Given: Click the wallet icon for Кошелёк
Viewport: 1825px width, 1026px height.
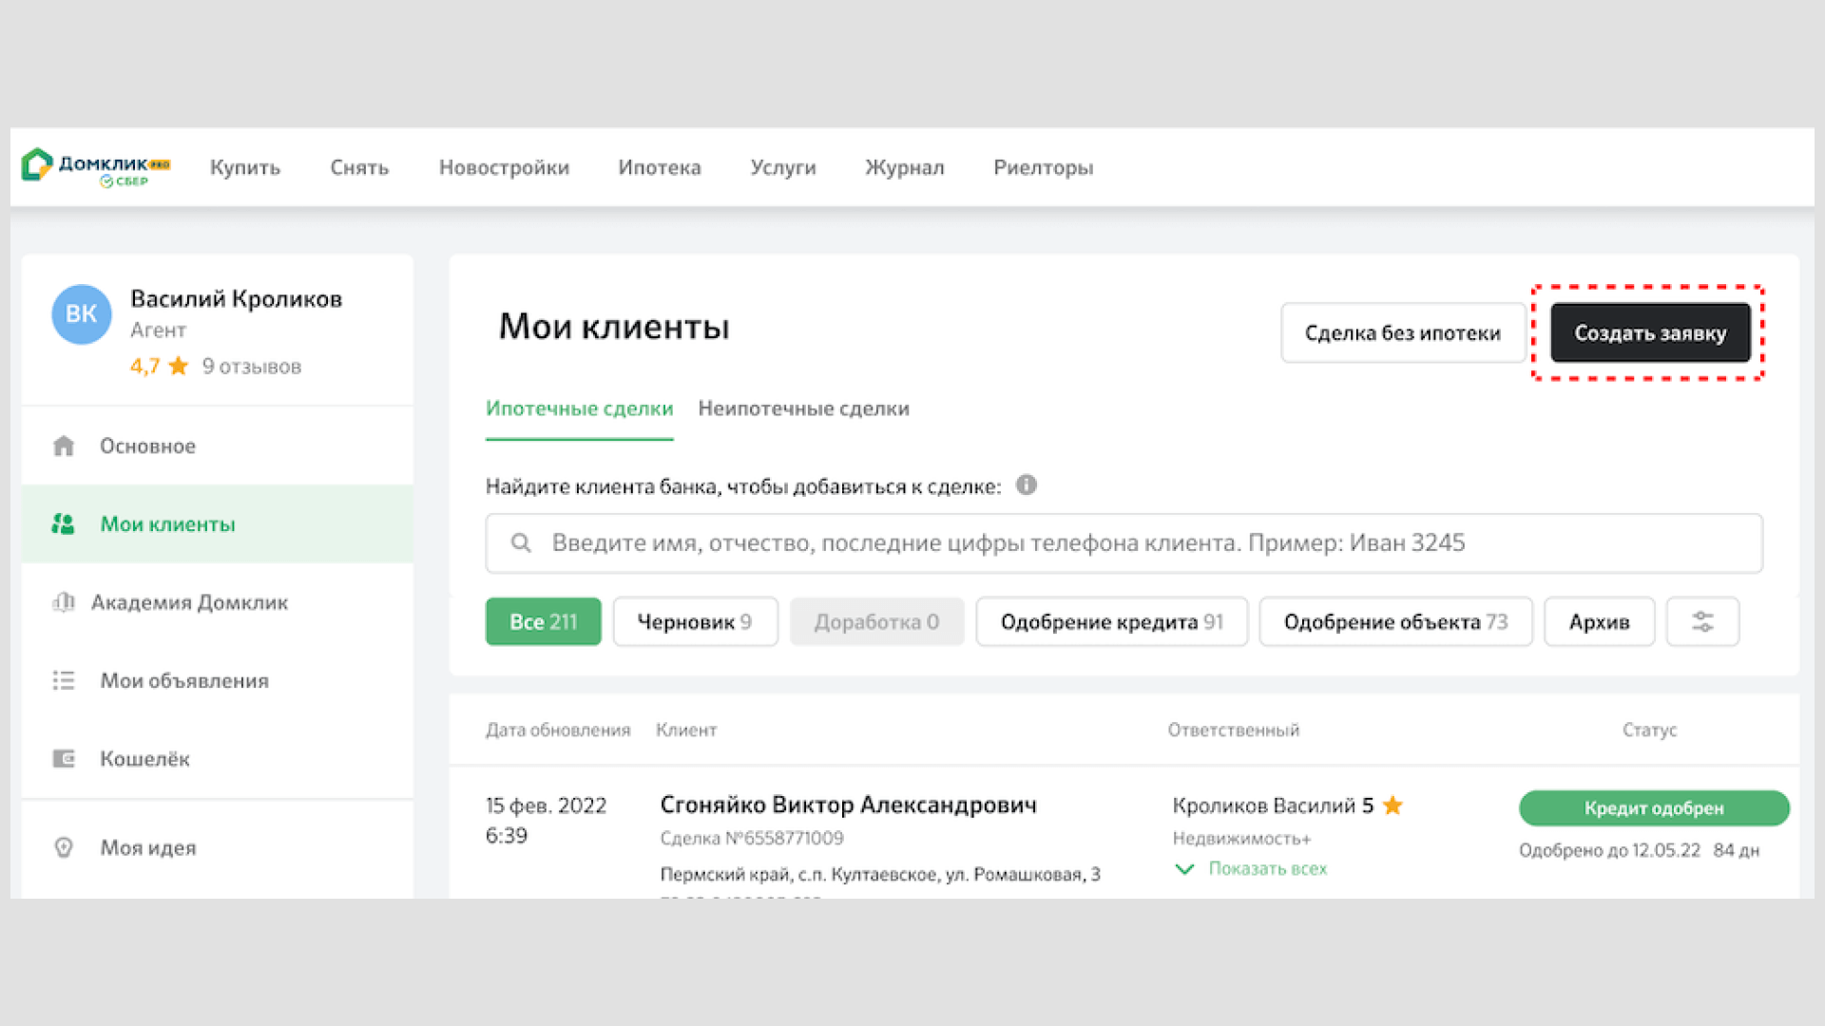Looking at the screenshot, I should click(x=64, y=759).
